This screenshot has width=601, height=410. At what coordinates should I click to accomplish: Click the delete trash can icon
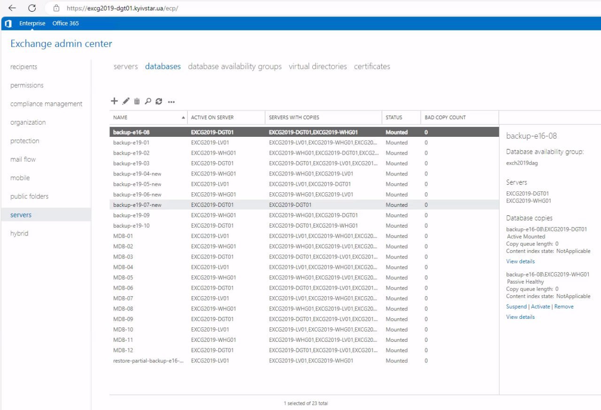coord(137,101)
